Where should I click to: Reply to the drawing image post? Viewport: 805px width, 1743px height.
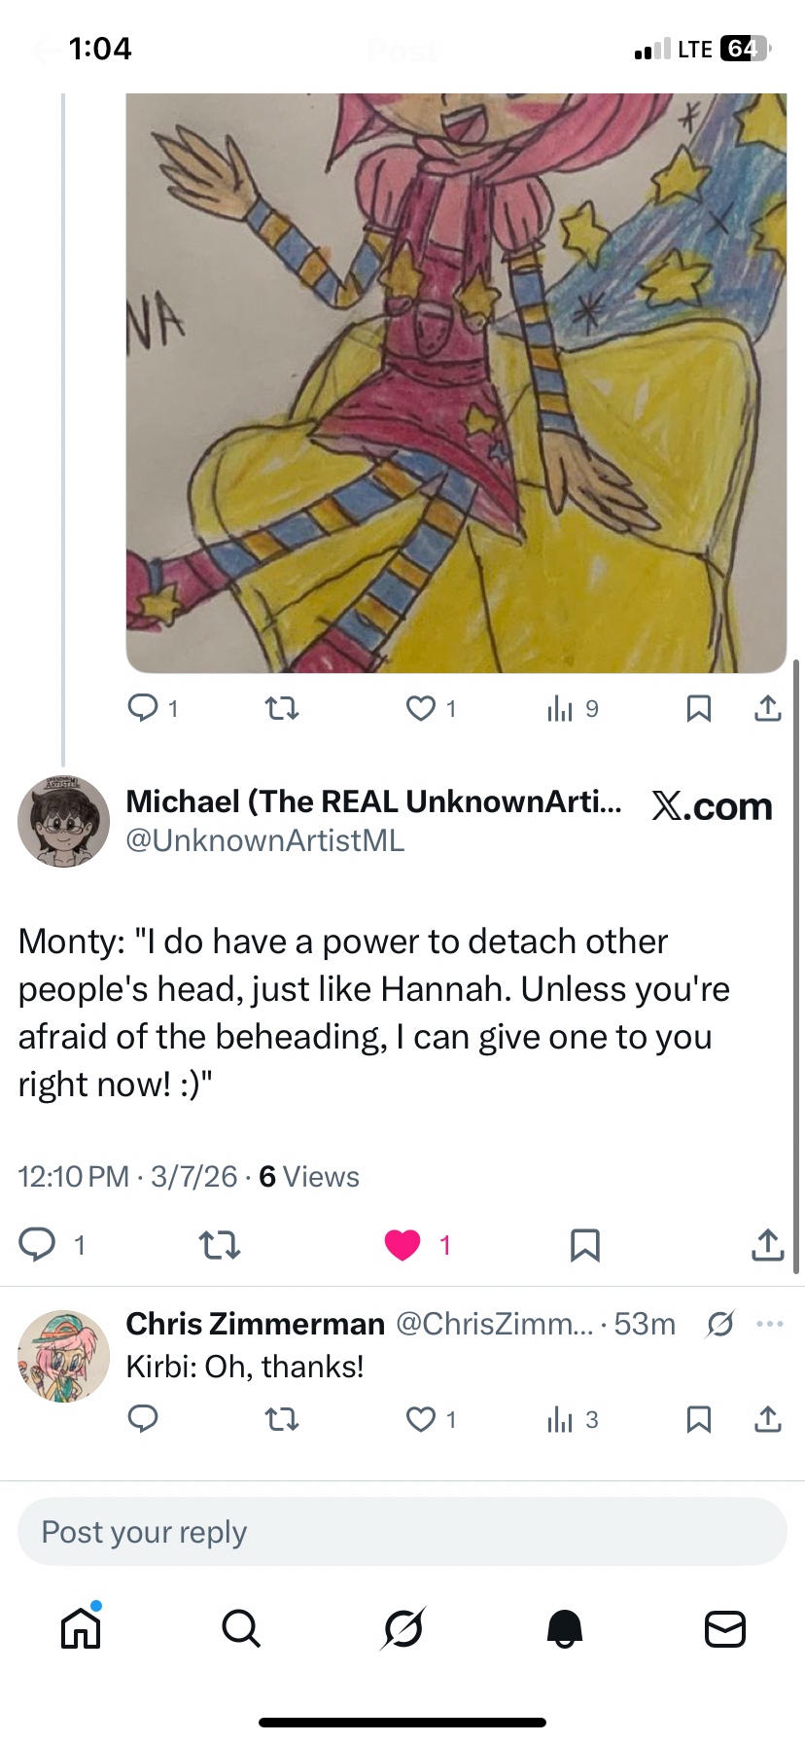(x=143, y=707)
